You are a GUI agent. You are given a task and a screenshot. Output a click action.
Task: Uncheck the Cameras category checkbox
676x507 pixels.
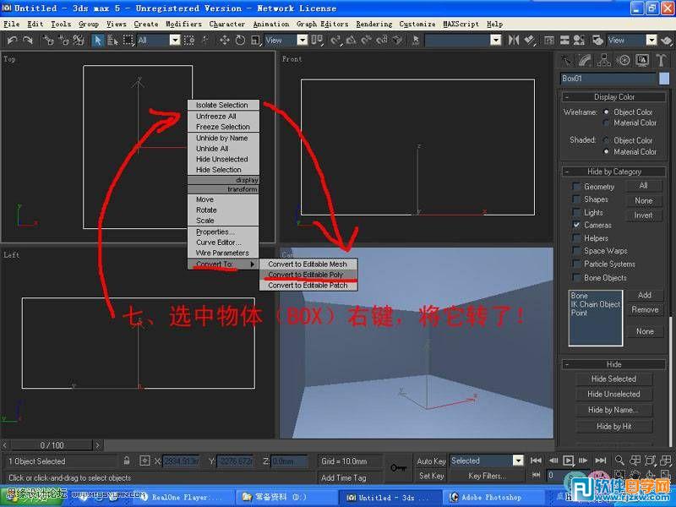[578, 226]
